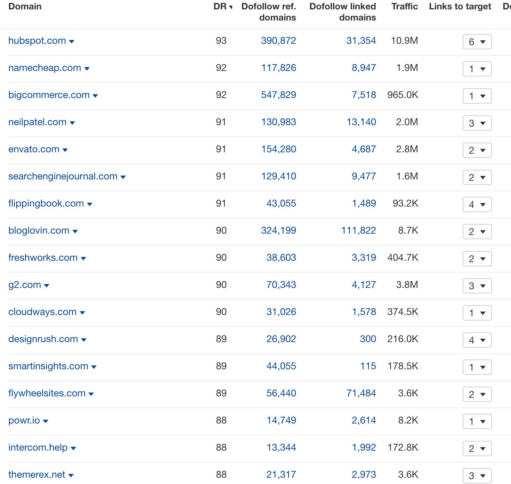Sort by Traffic column header

pyautogui.click(x=405, y=7)
